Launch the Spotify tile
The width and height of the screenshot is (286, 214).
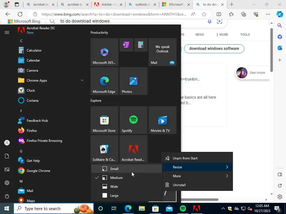pyautogui.click(x=134, y=120)
